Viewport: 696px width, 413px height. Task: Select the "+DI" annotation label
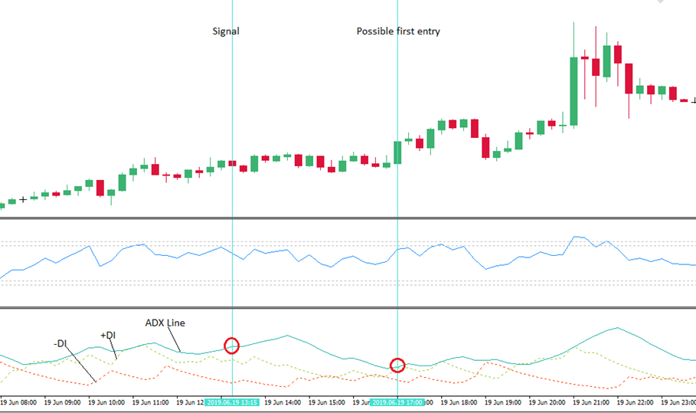click(x=108, y=336)
